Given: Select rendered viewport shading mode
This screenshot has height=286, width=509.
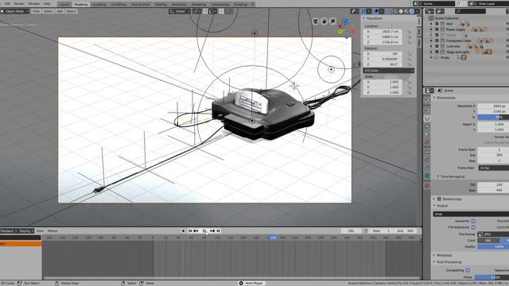Looking at the screenshot, I should pyautogui.click(x=412, y=11).
